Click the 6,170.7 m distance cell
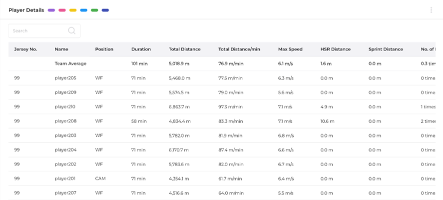 [x=179, y=150]
